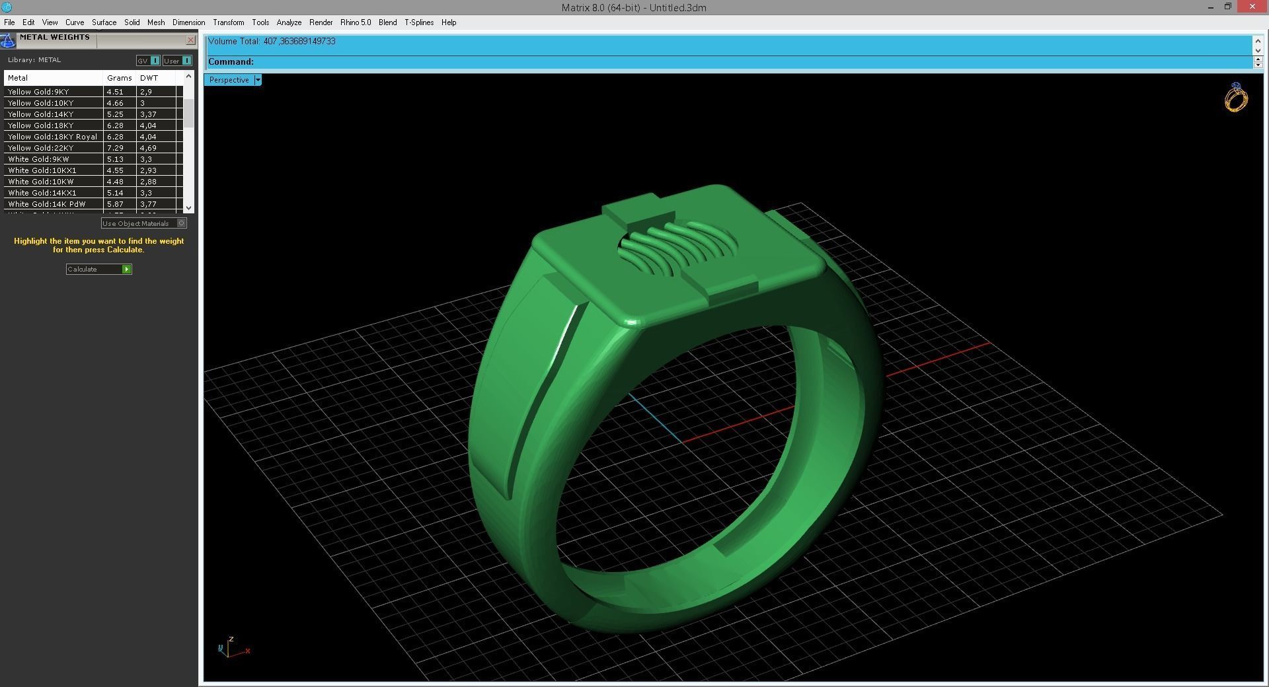
Task: Open the Curve menu
Action: [75, 22]
